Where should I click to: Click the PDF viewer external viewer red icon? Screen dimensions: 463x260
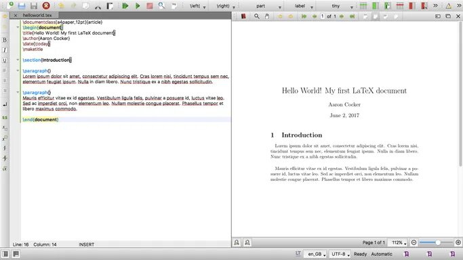point(243,16)
